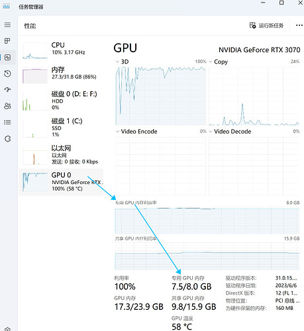Go to the Processes page icon
This screenshot has height=331, width=304.
[7, 41]
